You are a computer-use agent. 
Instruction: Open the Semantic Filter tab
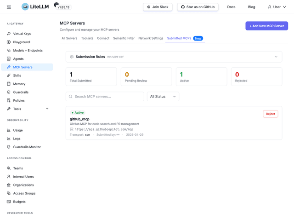pyautogui.click(x=124, y=38)
